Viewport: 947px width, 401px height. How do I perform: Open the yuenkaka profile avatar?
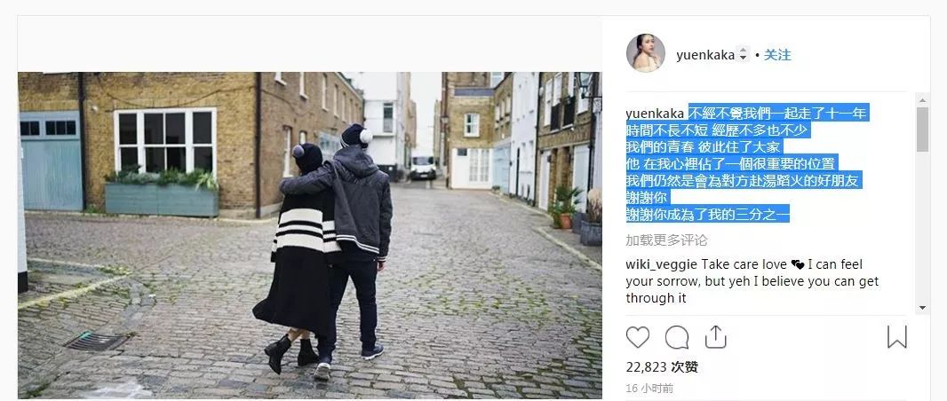(646, 53)
